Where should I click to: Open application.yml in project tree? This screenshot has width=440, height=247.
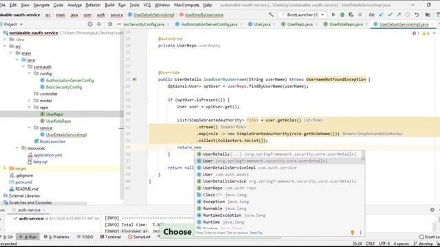(x=47, y=155)
